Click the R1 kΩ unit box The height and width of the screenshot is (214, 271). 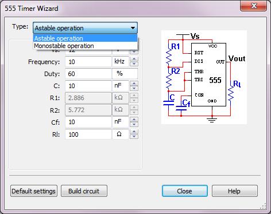(121, 98)
